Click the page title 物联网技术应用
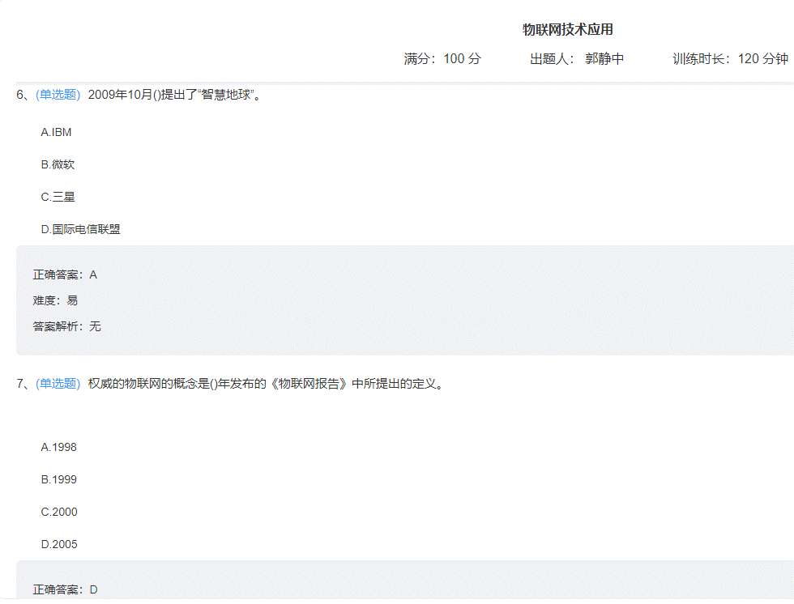 pos(567,30)
